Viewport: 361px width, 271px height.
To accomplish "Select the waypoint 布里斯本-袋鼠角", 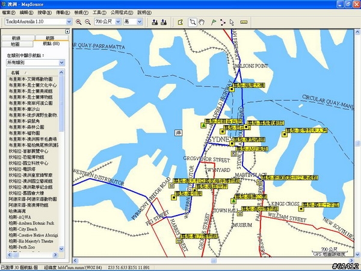I will (24, 121).
